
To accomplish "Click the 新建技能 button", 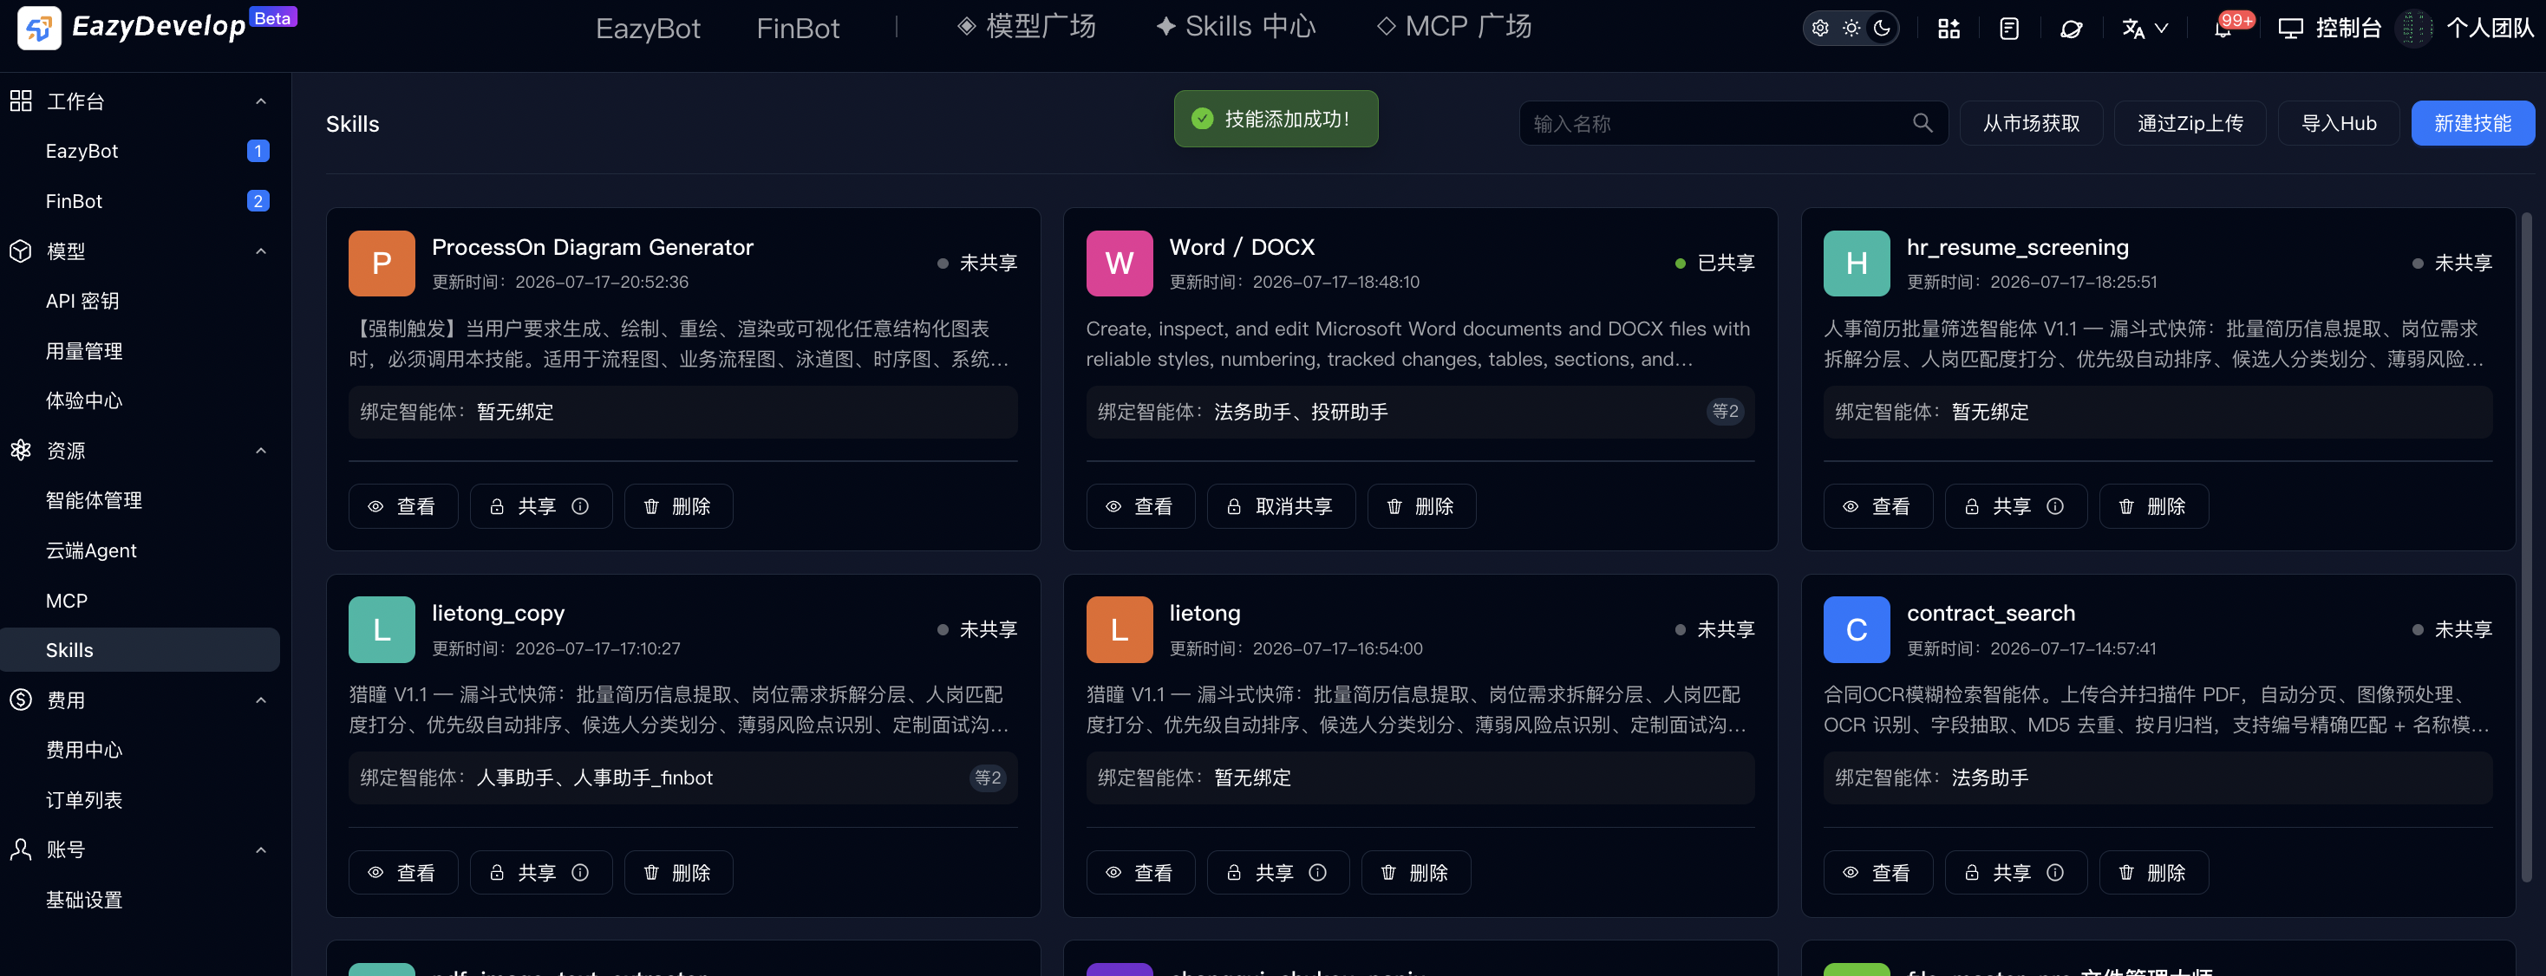I will click(x=2473, y=122).
